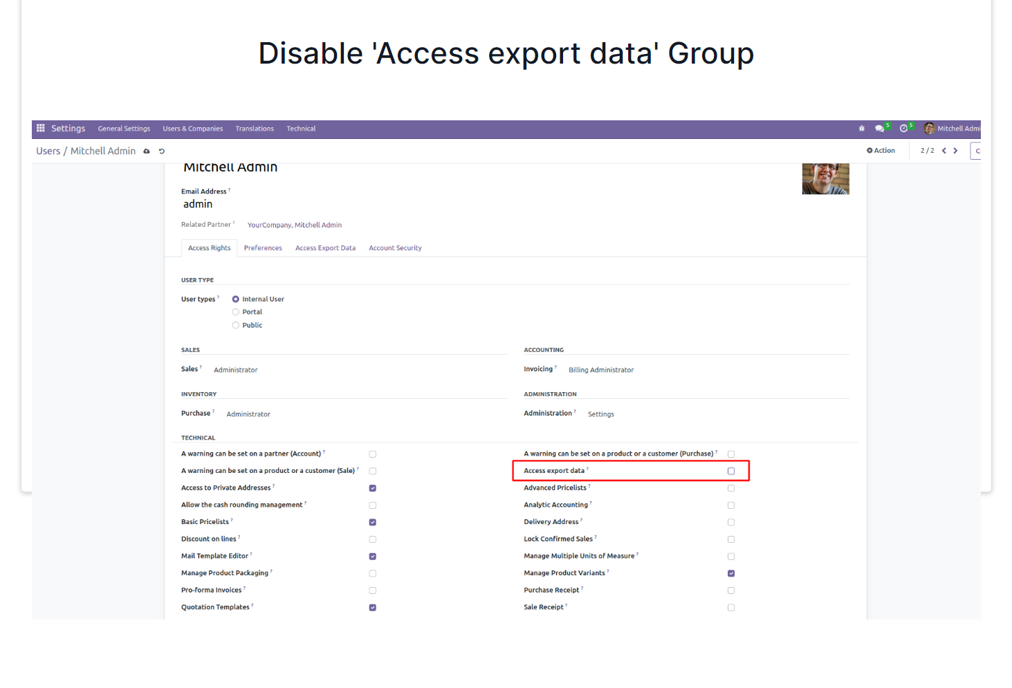Switch to the Account Security tab
This screenshot has height=688, width=1012.
395,248
